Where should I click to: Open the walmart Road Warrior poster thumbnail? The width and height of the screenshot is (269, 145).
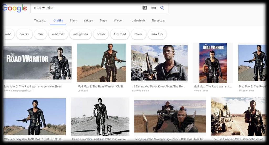tap(213, 63)
